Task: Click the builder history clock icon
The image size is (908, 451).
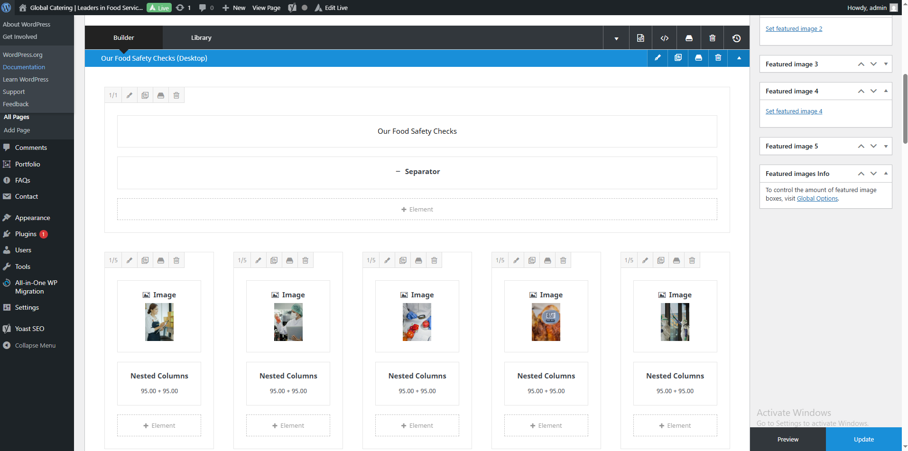Action: 736,38
